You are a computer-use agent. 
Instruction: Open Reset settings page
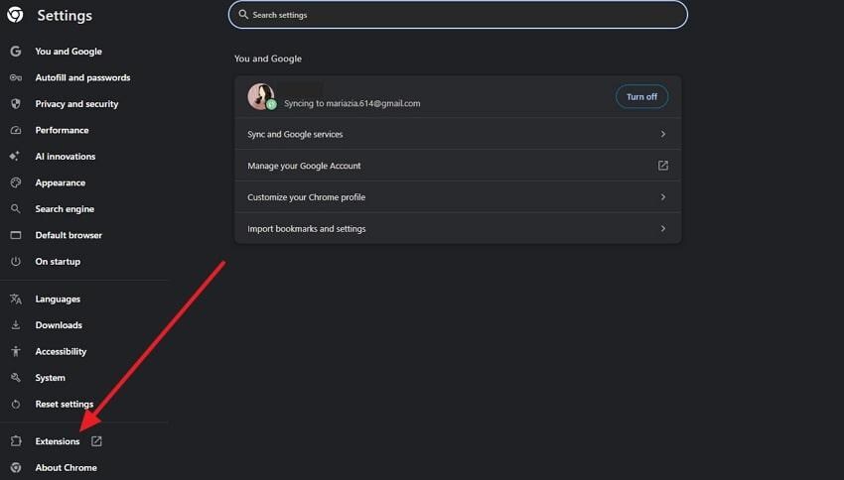(x=65, y=404)
